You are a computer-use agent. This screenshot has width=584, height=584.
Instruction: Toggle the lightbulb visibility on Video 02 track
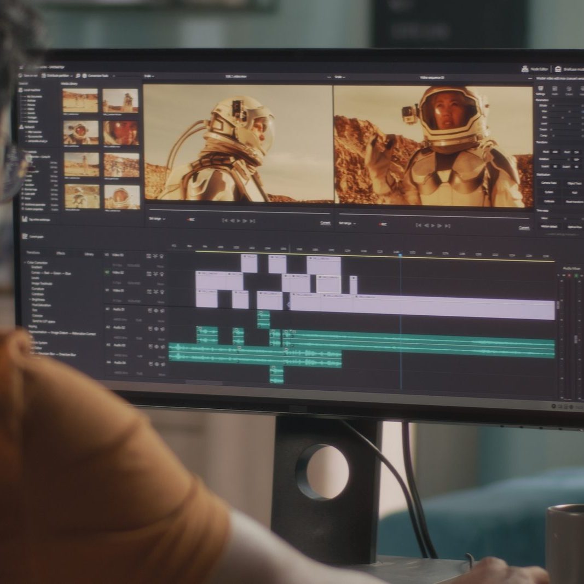pyautogui.click(x=161, y=274)
